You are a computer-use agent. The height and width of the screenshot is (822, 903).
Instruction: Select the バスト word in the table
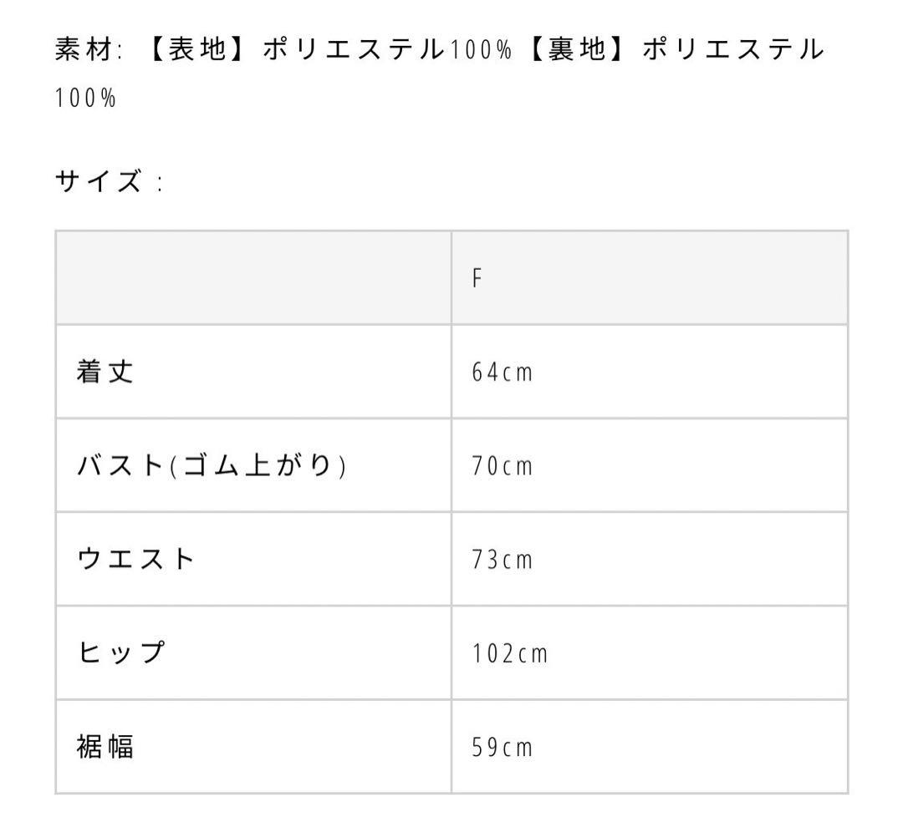pos(122,466)
